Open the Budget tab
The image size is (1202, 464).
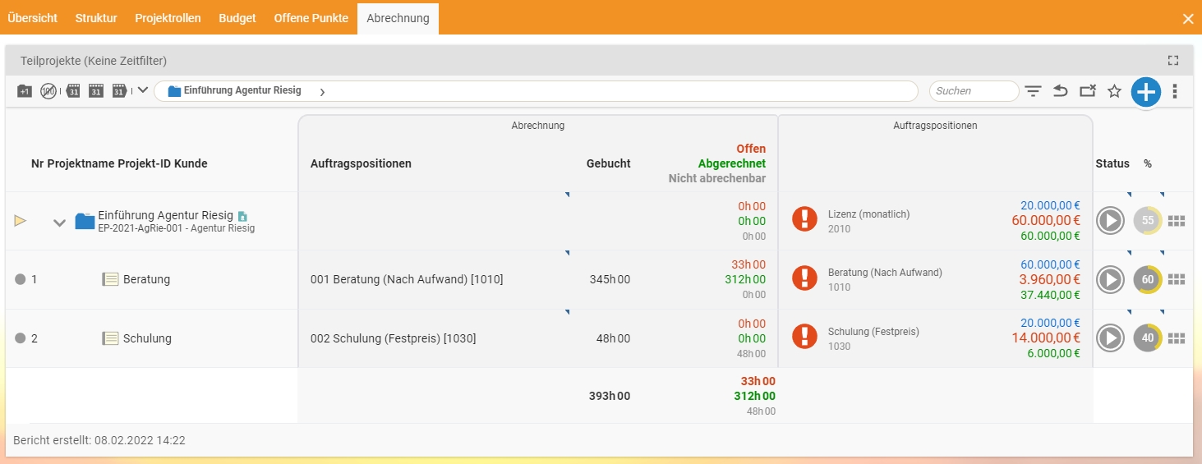pyautogui.click(x=237, y=18)
